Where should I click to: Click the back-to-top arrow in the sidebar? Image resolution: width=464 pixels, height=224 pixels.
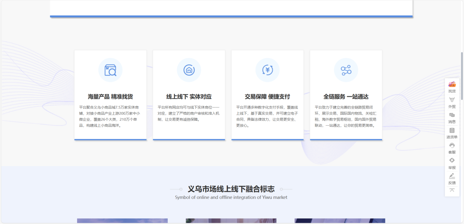pyautogui.click(x=452, y=190)
